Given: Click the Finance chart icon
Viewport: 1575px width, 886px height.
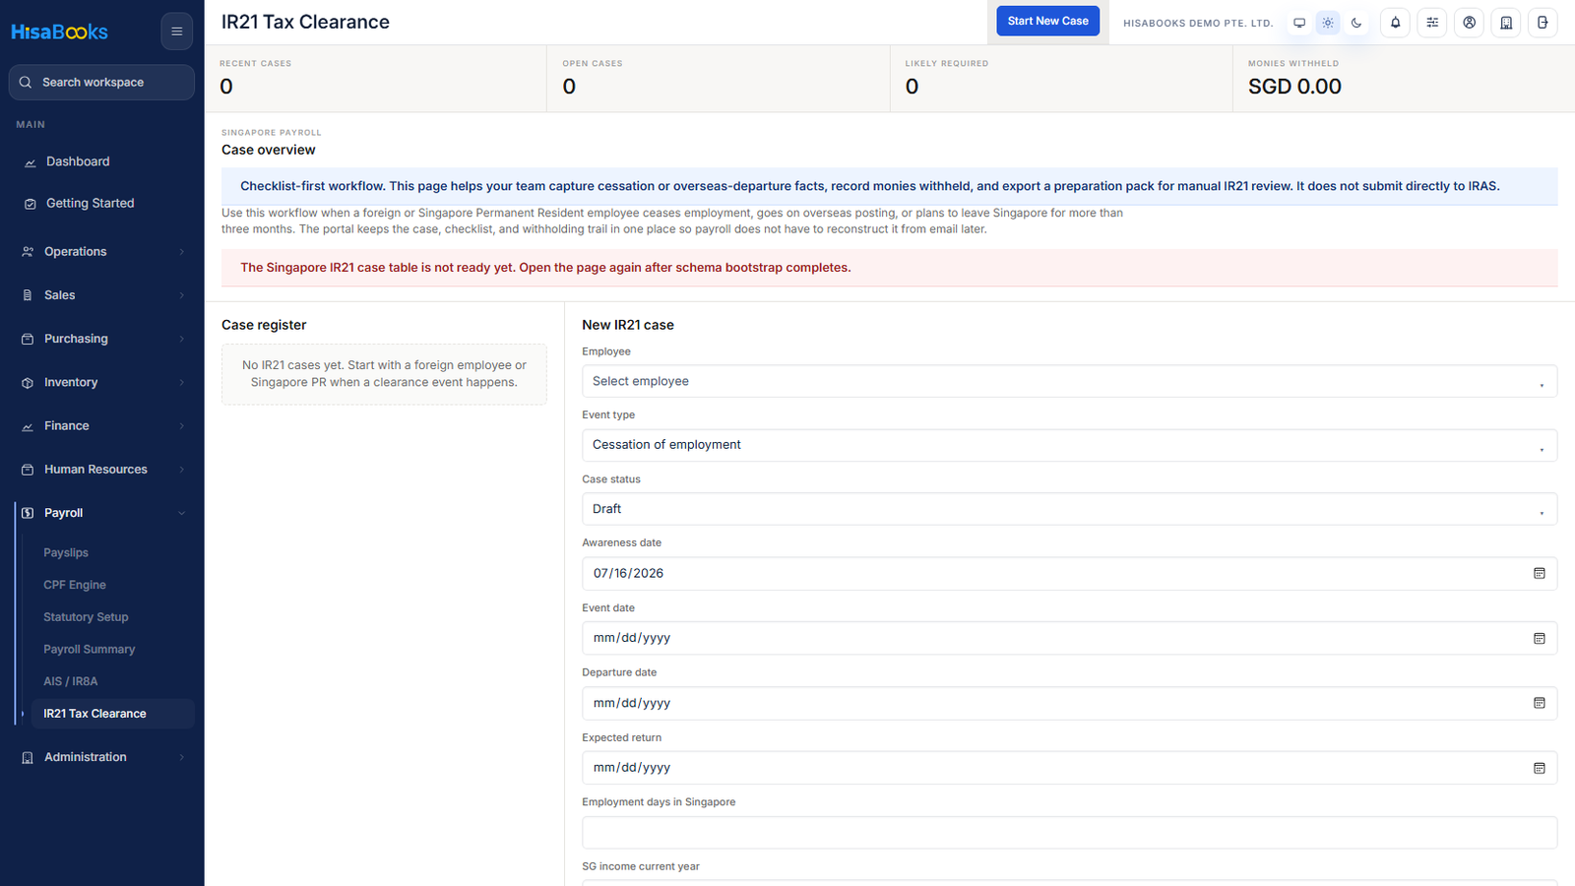Looking at the screenshot, I should 28,426.
